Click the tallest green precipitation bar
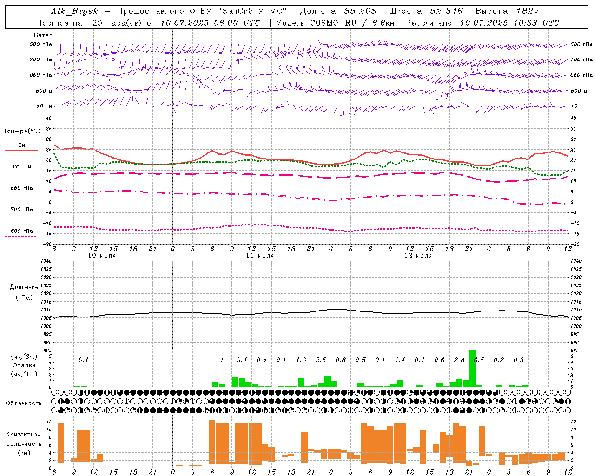This screenshot has height=476, width=595. click(x=472, y=368)
